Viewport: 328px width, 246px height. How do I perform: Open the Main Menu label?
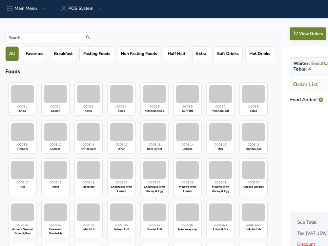point(26,9)
